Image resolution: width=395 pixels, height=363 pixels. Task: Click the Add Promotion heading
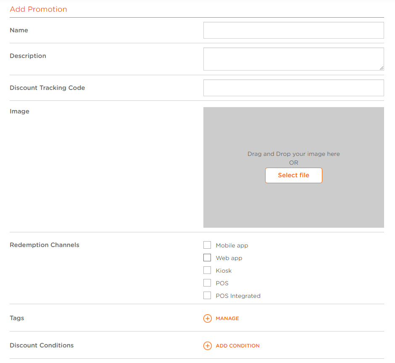coord(38,9)
